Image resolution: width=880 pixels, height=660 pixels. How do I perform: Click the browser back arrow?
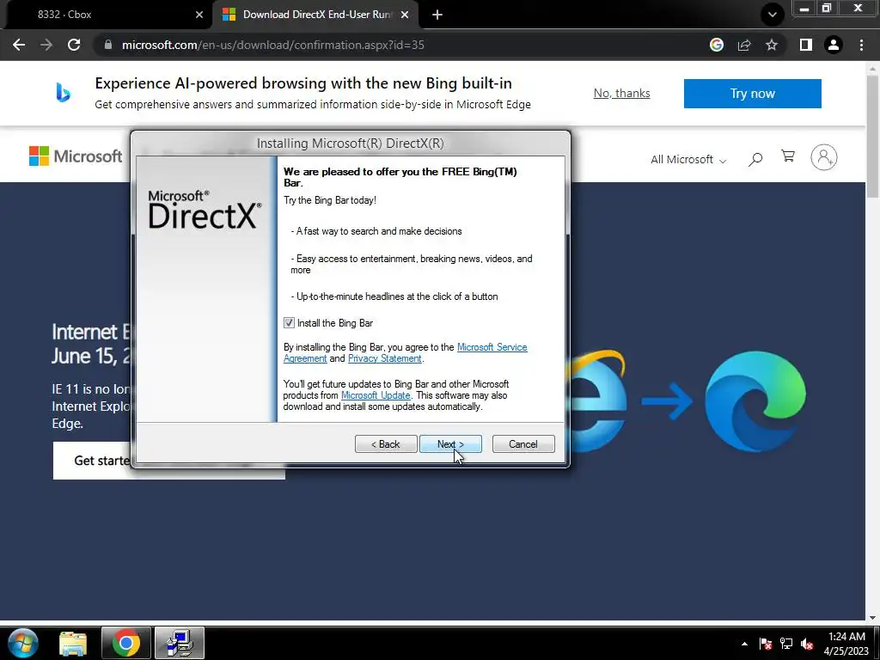(19, 45)
